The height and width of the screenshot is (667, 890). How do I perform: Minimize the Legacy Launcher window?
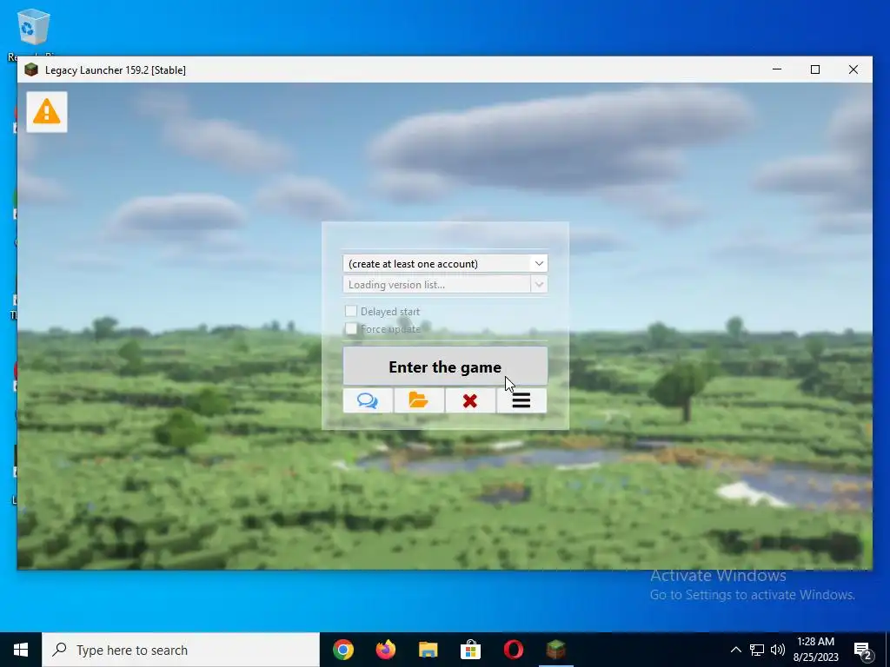777,69
